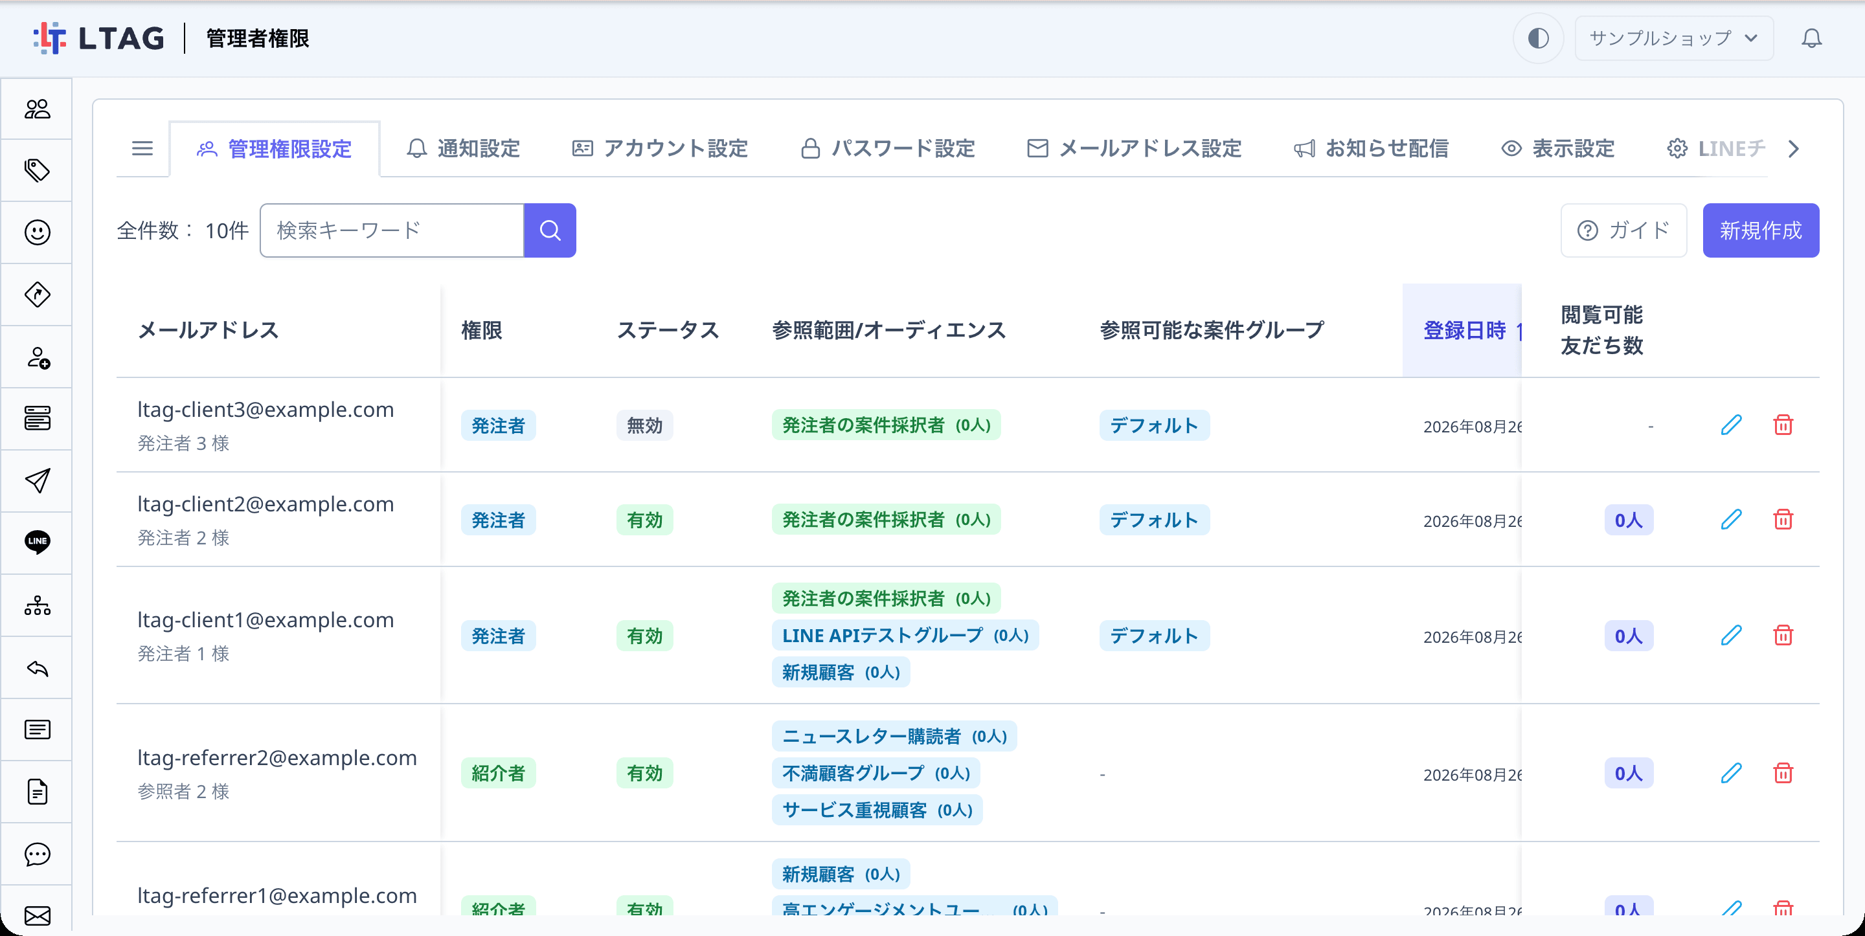Click the 無効 status badge for client3
1865x936 pixels.
tap(644, 426)
